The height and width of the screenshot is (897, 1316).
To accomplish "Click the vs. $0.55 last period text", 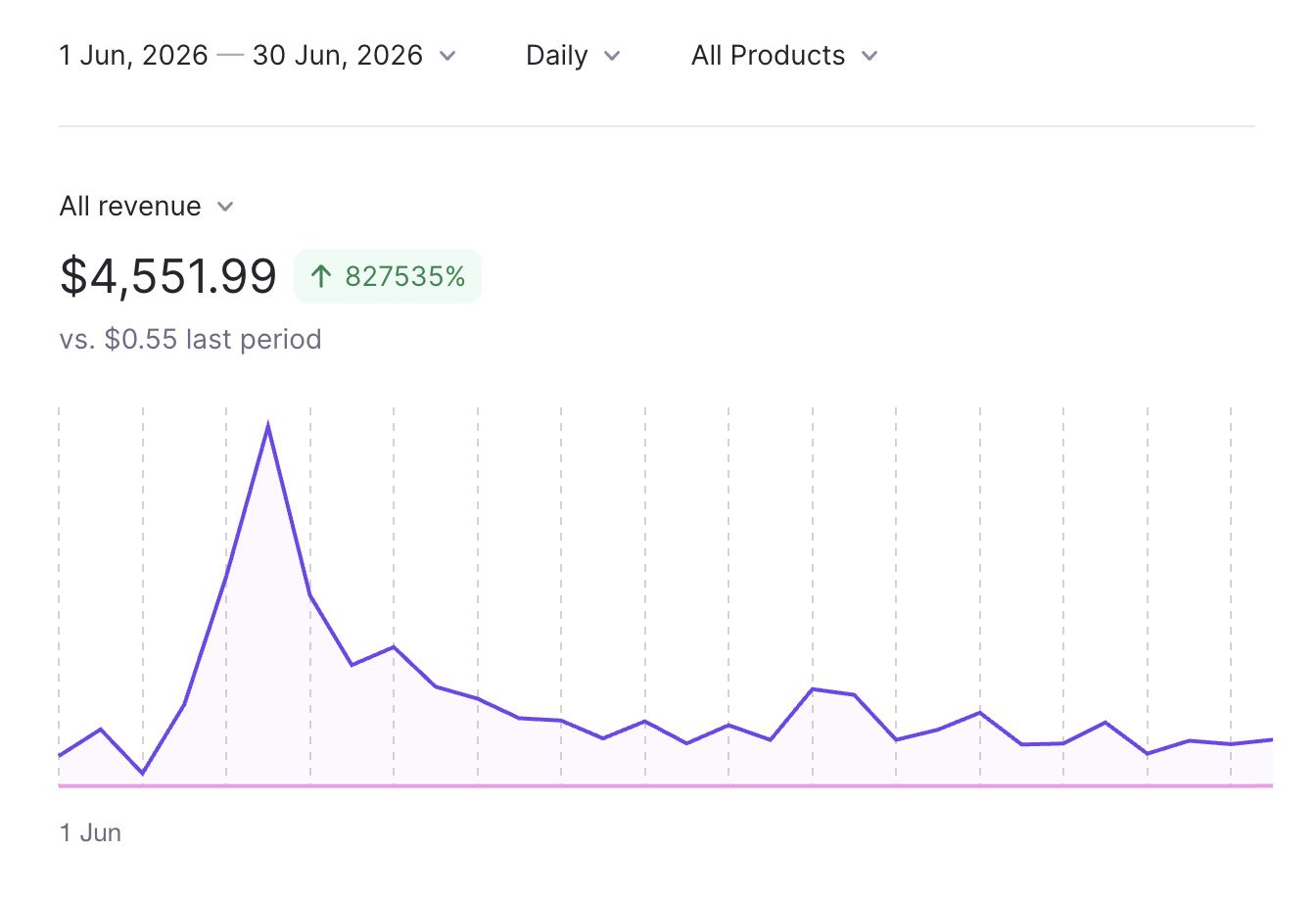I will tap(190, 339).
